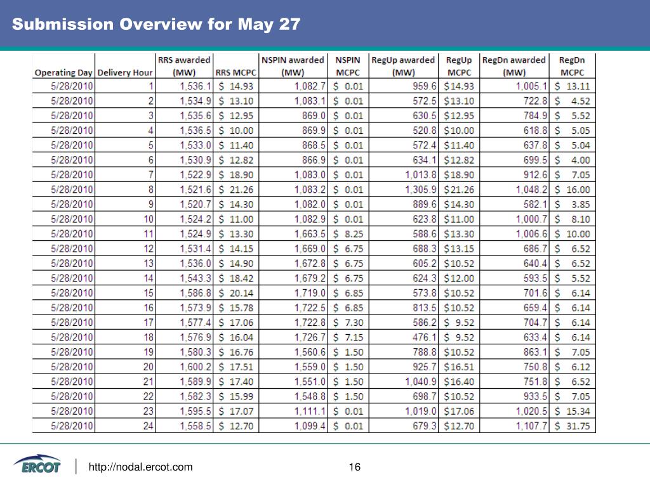Click the RegUp awarded (MW) header
Screen dimensions: 650x487
[x=403, y=66]
